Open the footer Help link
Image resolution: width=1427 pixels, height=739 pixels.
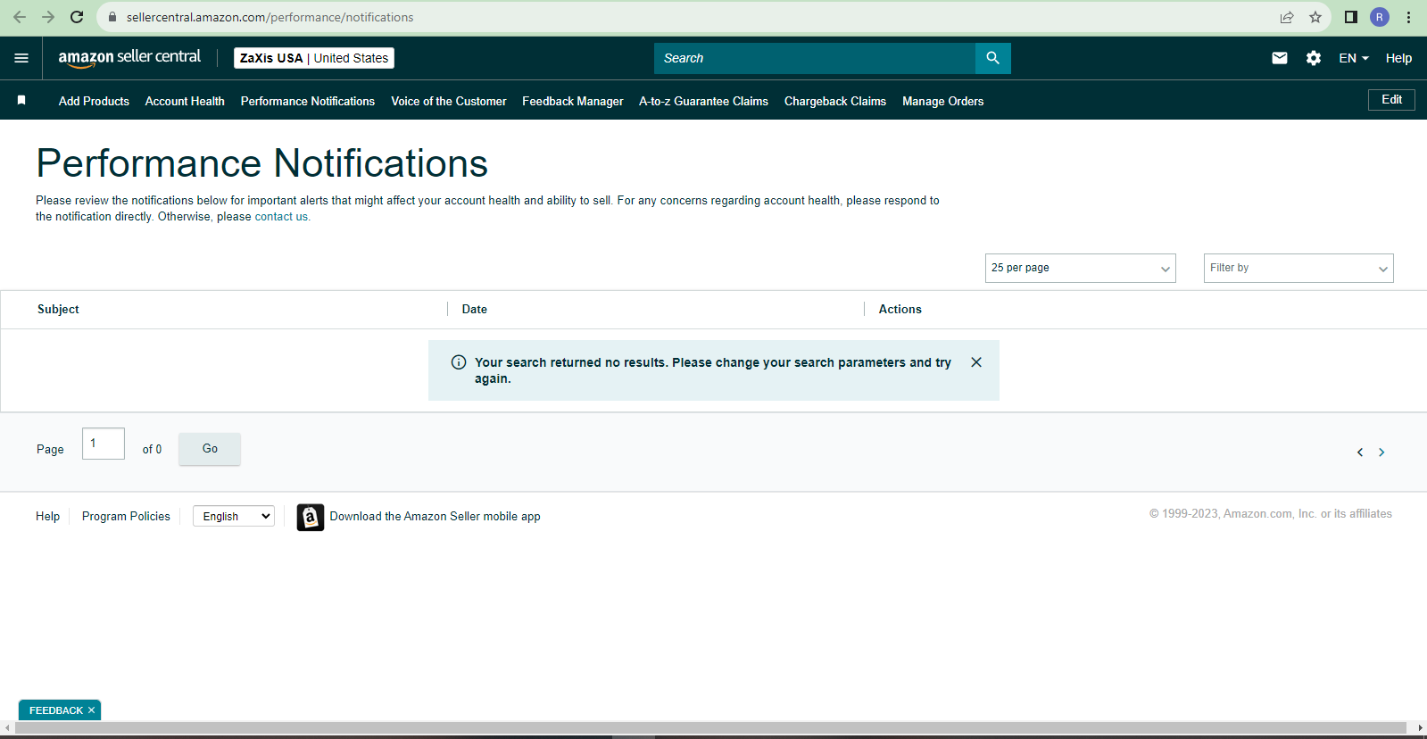pos(48,517)
